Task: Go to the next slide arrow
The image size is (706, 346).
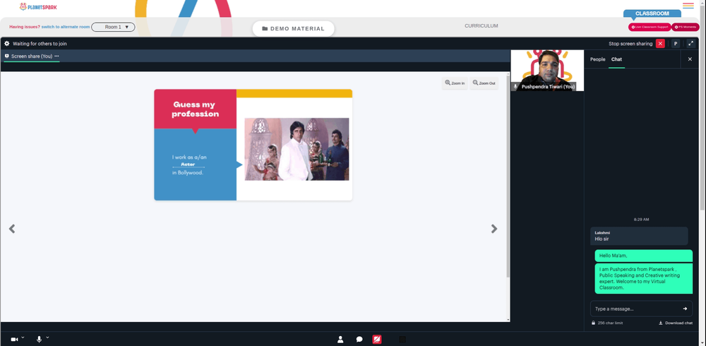Action: coord(494,229)
